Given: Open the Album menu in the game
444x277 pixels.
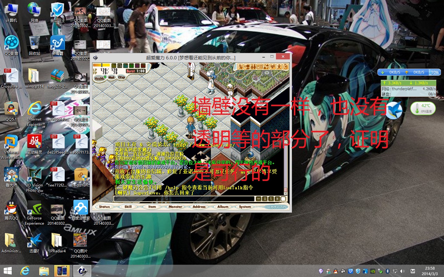Looking at the screenshot, I should pos(223,207).
